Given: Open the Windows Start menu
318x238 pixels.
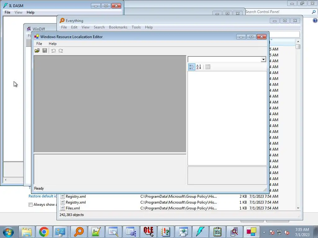Looking at the screenshot, I should [8, 232].
